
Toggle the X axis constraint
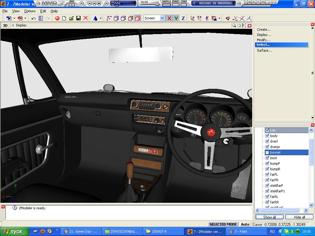(x=169, y=18)
